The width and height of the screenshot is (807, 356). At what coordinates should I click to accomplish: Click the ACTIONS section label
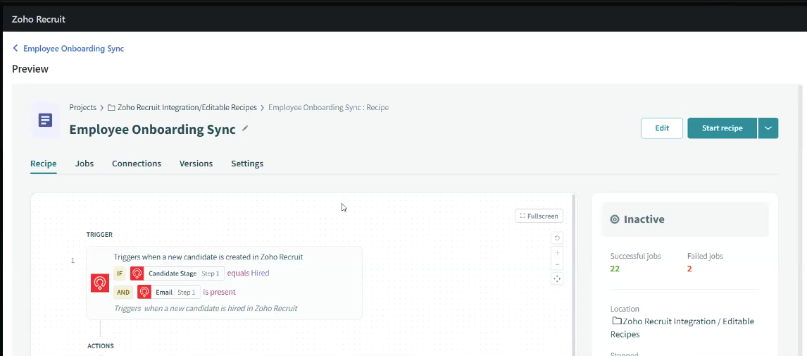(101, 345)
